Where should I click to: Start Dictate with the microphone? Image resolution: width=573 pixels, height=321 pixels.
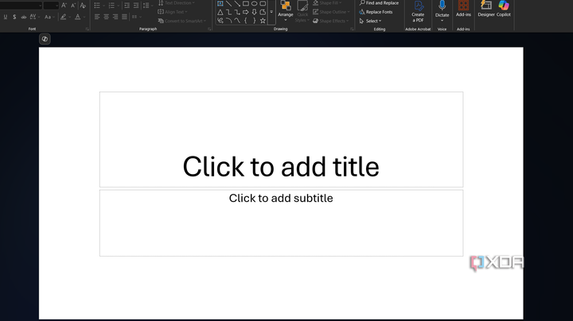click(x=442, y=9)
